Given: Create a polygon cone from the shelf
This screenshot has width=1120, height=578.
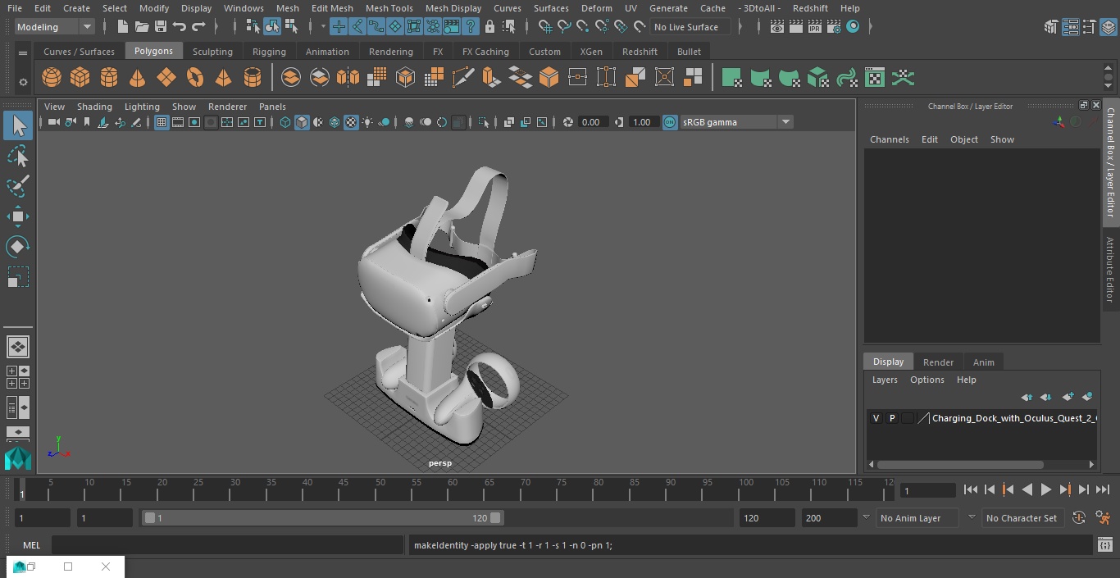Looking at the screenshot, I should (x=137, y=78).
